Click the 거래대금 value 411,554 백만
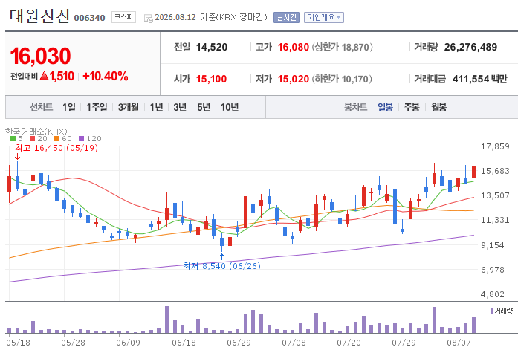 click(x=479, y=79)
